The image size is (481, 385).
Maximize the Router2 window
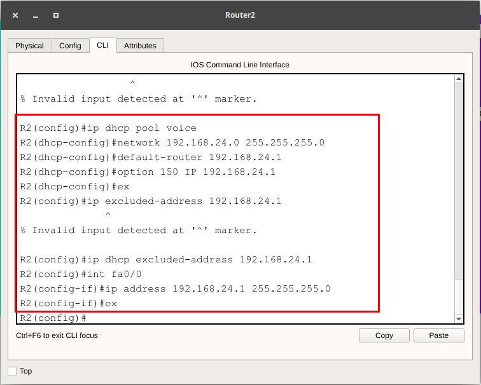(56, 15)
